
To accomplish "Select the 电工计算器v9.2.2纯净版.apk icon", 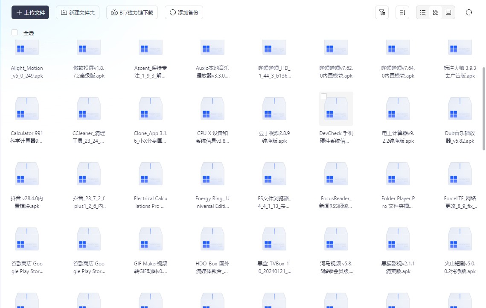I will pos(398,109).
